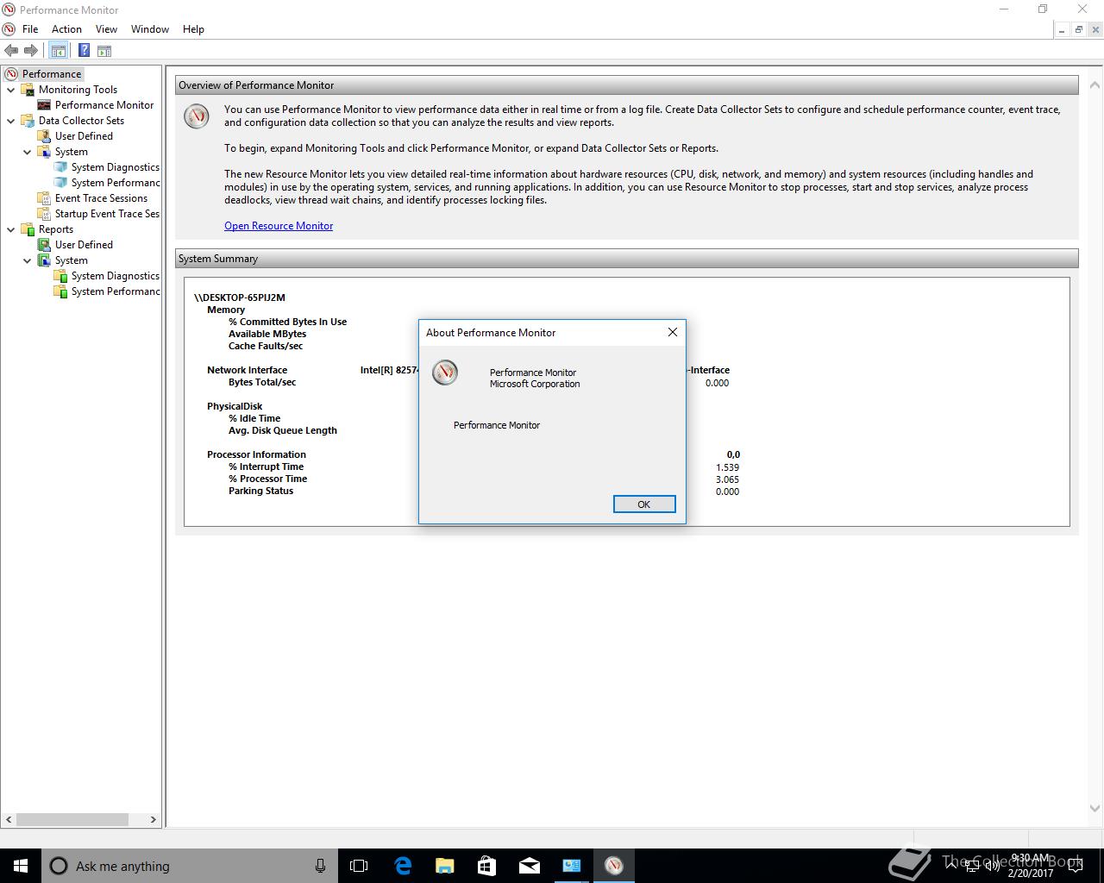Click the Cache Faults/sec counter label
This screenshot has width=1104, height=883.
pos(265,346)
